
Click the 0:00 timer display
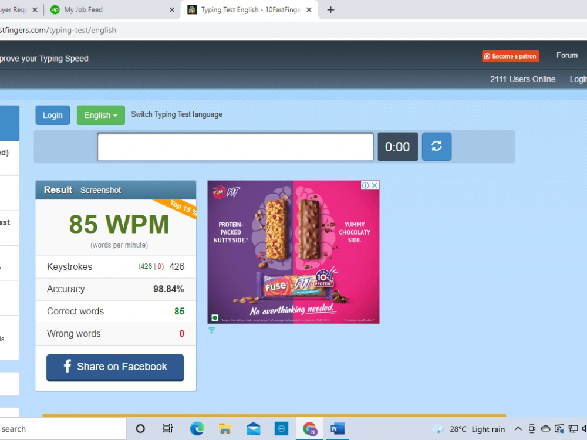tap(397, 147)
